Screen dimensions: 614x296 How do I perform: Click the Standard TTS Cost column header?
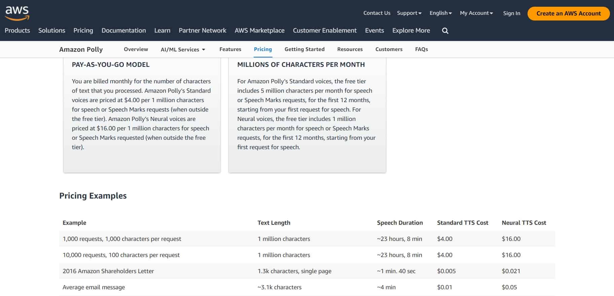[x=463, y=223]
